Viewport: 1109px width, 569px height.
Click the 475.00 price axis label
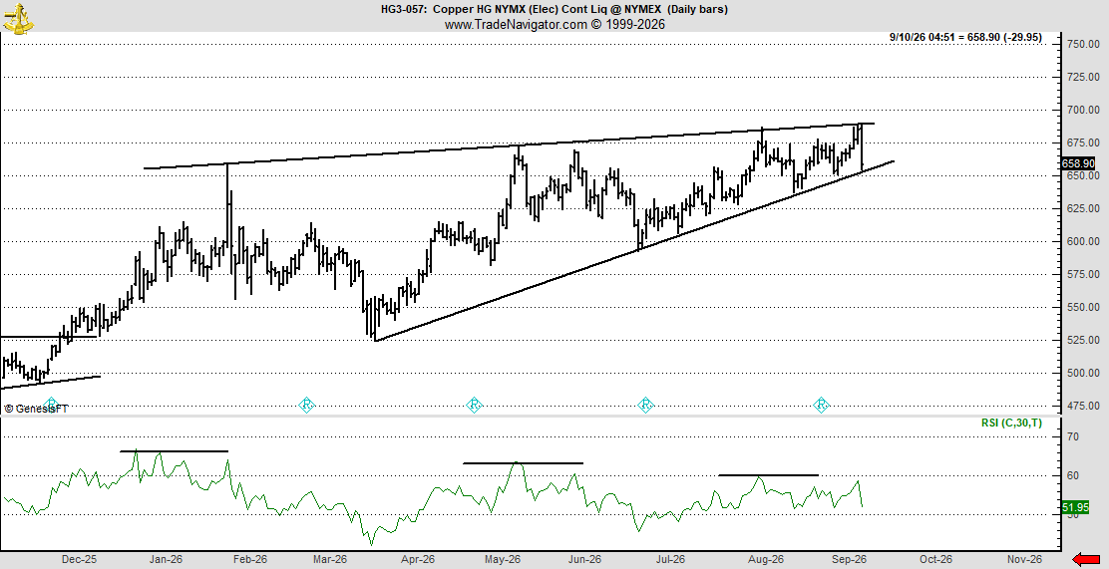point(1083,406)
